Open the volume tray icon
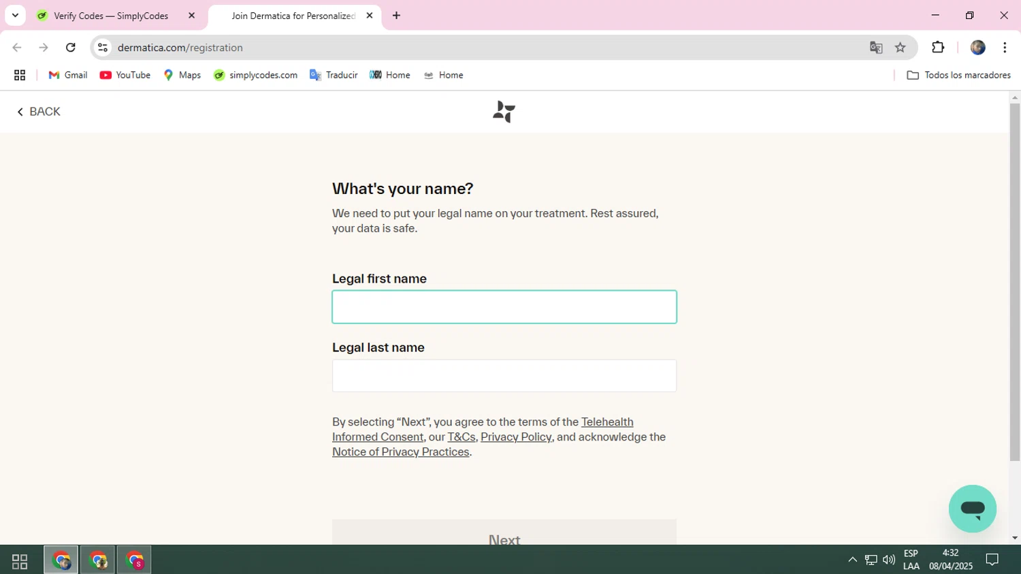This screenshot has width=1021, height=574. click(x=889, y=560)
